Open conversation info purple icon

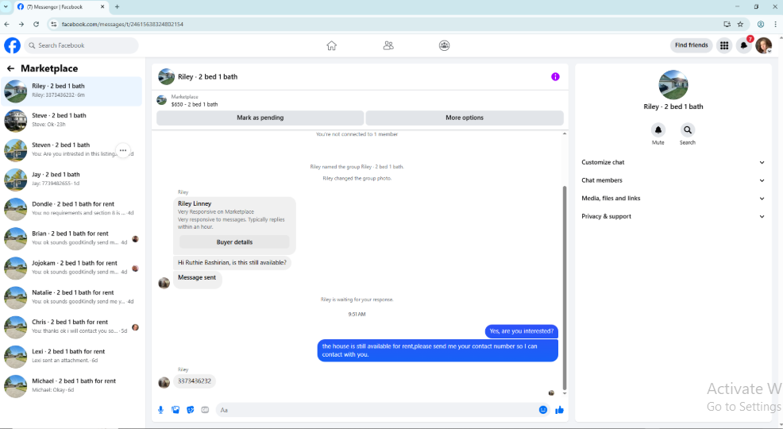(x=555, y=76)
